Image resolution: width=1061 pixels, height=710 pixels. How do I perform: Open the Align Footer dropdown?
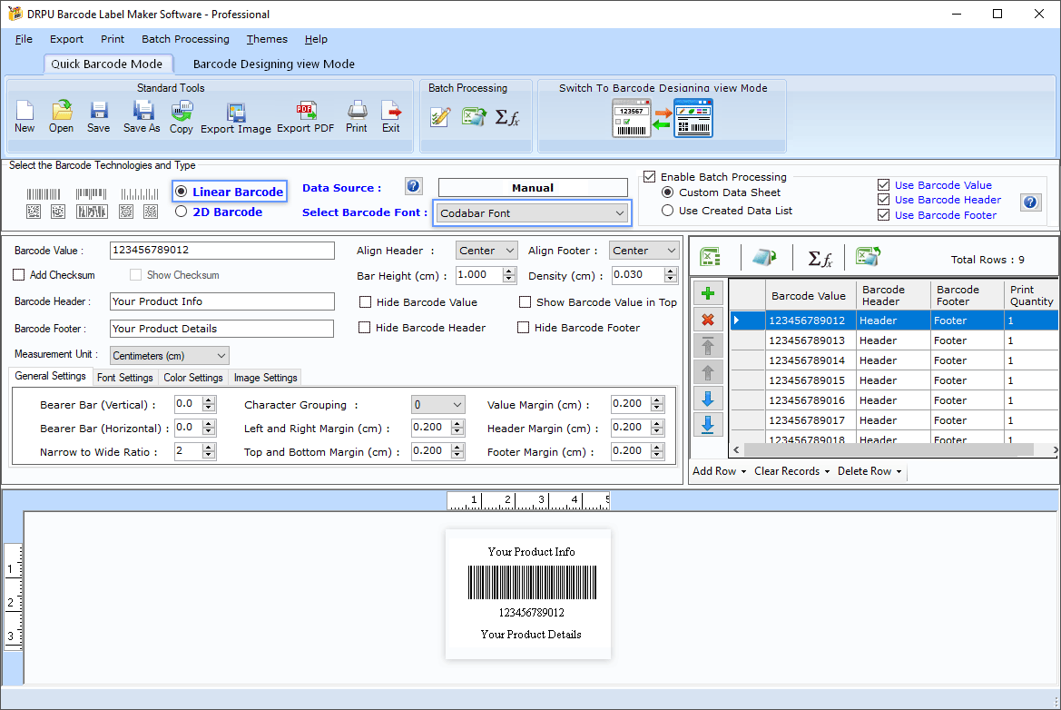[643, 251]
